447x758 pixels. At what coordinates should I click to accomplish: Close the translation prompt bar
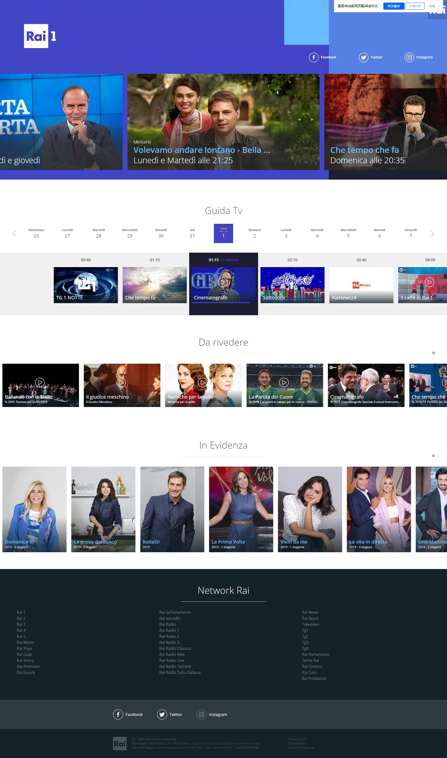pos(432,6)
